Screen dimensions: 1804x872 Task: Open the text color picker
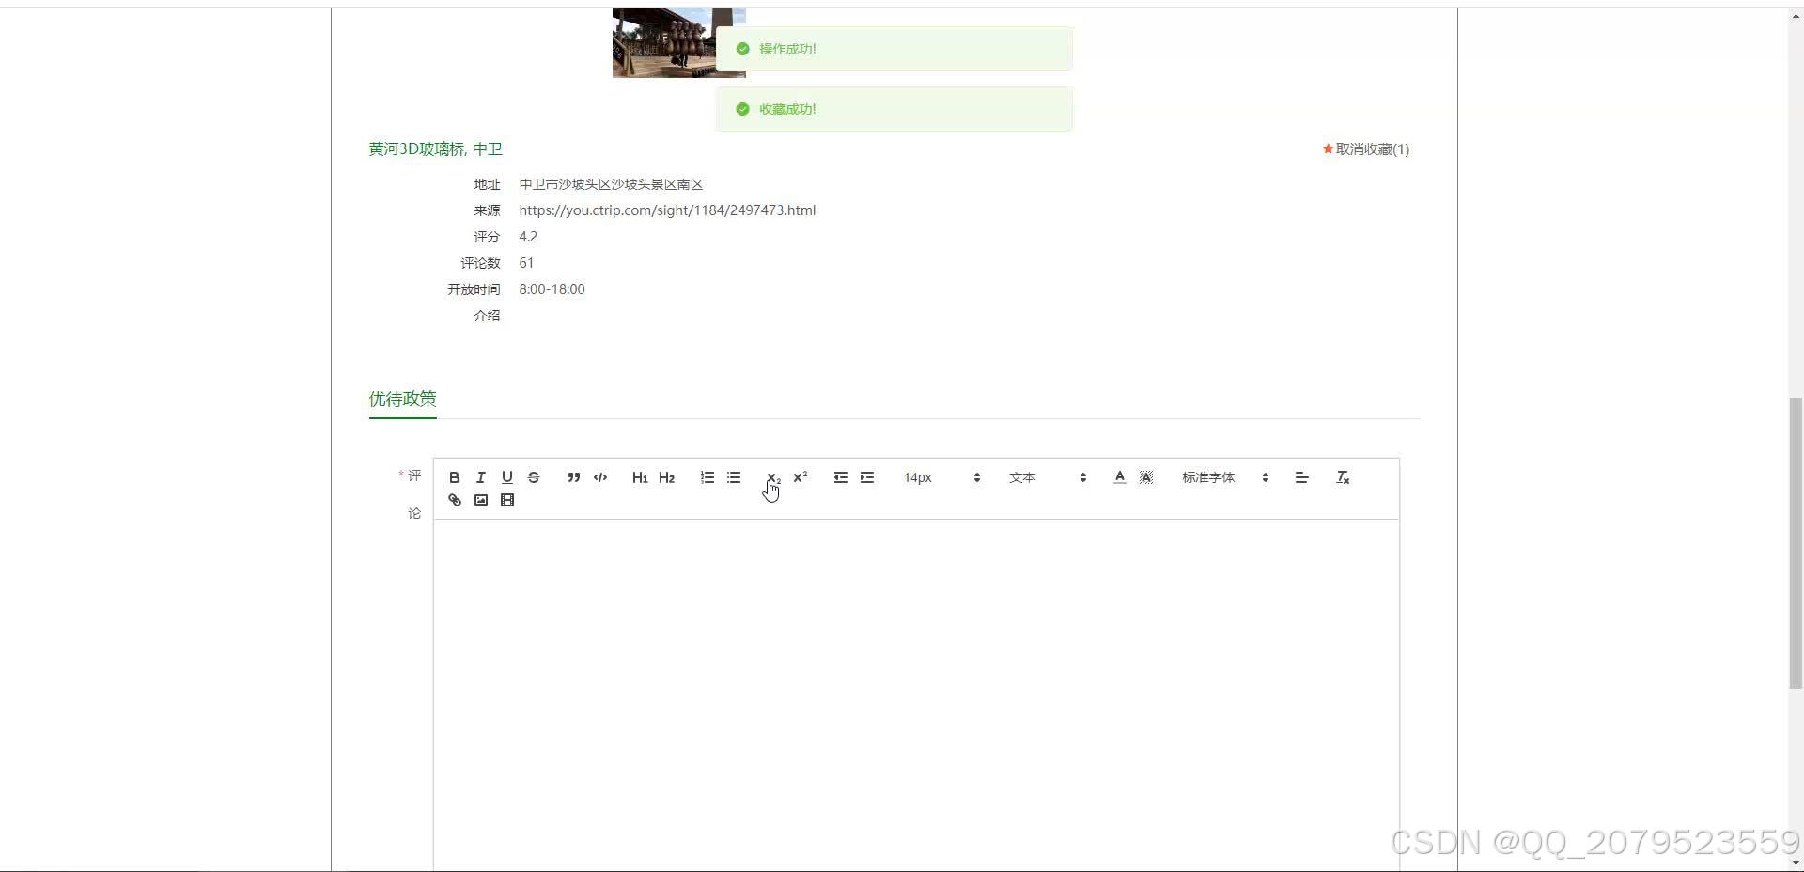click(1120, 477)
